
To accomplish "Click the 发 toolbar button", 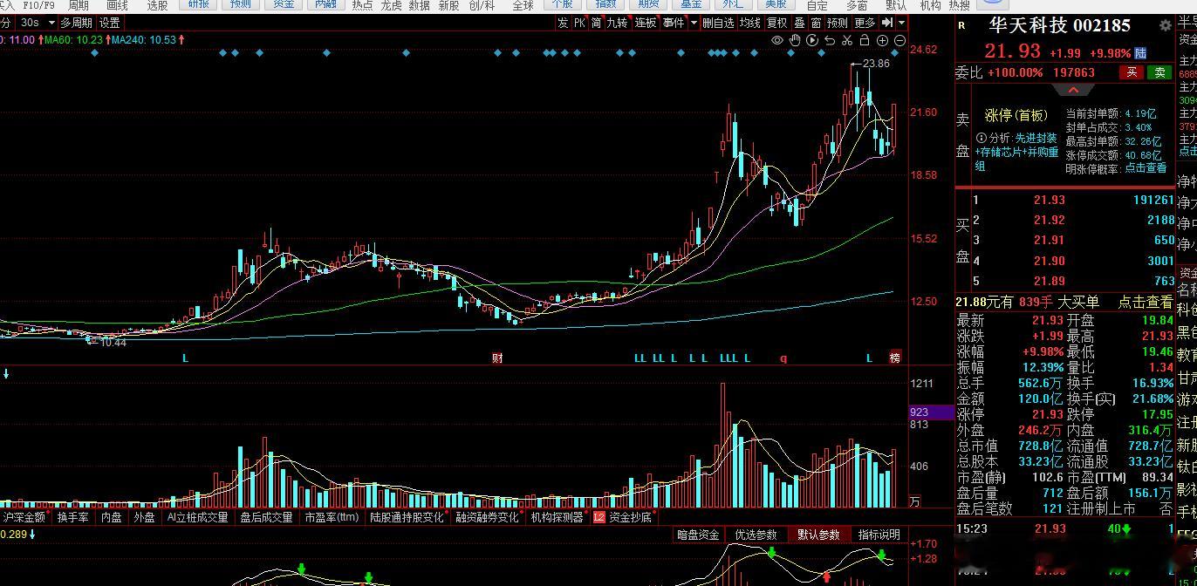I will click(563, 23).
